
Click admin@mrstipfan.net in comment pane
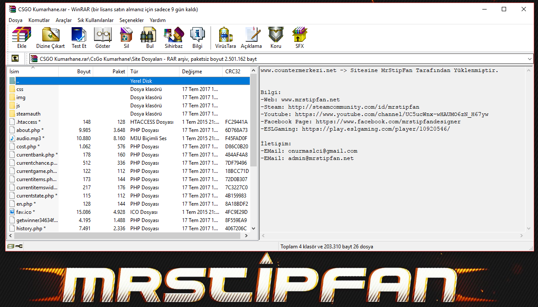click(321, 158)
